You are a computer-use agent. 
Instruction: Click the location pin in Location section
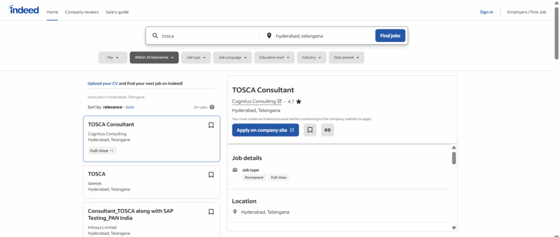(235, 212)
